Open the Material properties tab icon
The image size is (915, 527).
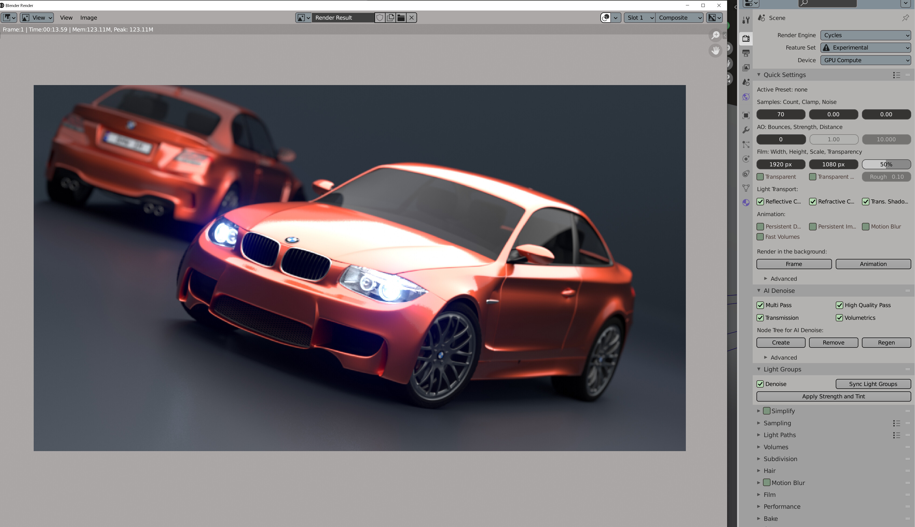pos(746,203)
